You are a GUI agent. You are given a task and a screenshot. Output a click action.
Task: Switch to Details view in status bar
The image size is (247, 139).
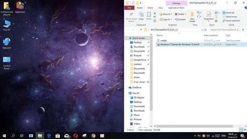(241, 130)
